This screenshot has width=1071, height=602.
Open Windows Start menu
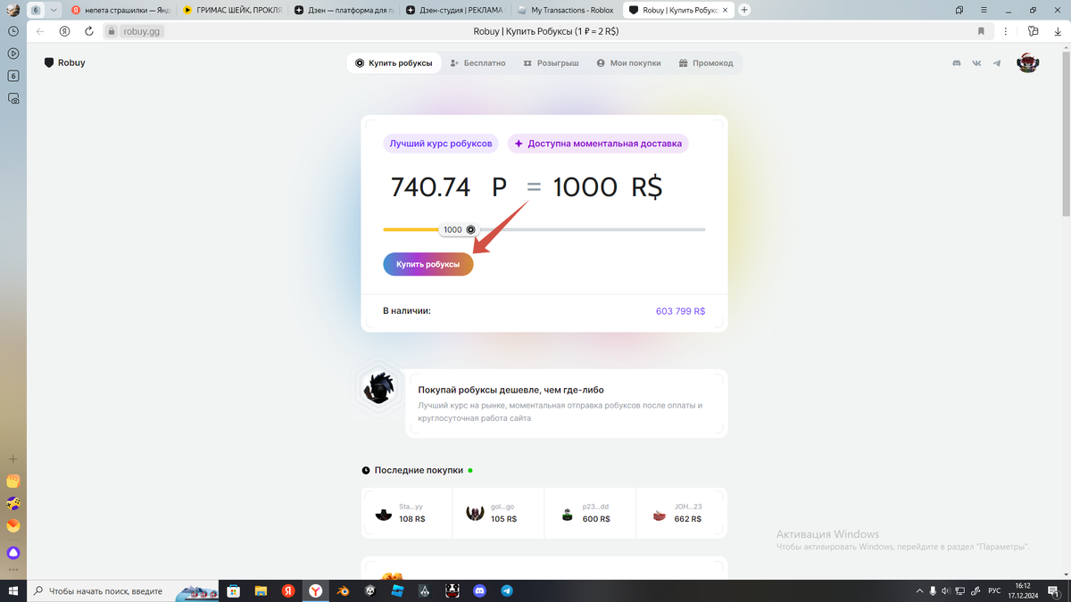pos(13,590)
